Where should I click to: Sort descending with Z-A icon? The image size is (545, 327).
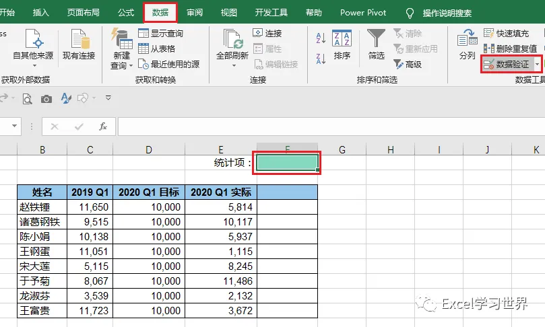(x=321, y=59)
